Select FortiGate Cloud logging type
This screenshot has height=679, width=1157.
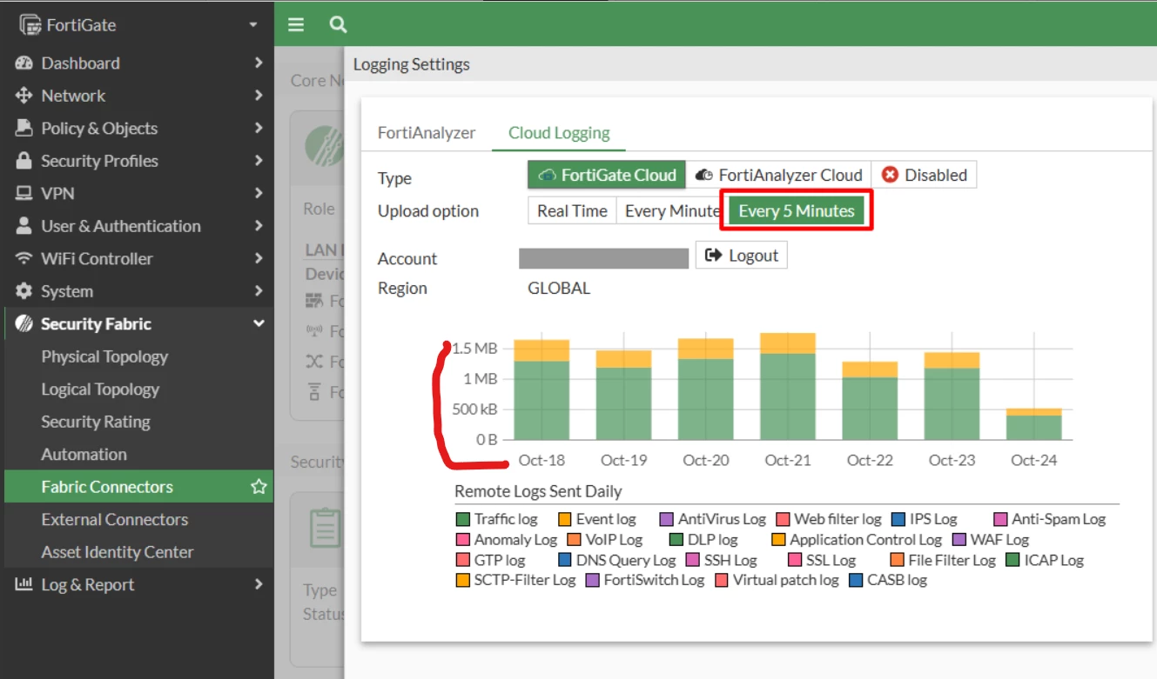(607, 175)
